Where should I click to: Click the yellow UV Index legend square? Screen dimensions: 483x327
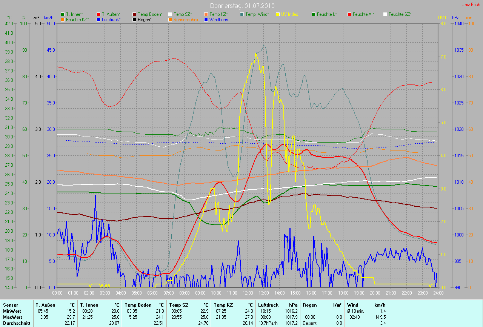coord(278,14)
